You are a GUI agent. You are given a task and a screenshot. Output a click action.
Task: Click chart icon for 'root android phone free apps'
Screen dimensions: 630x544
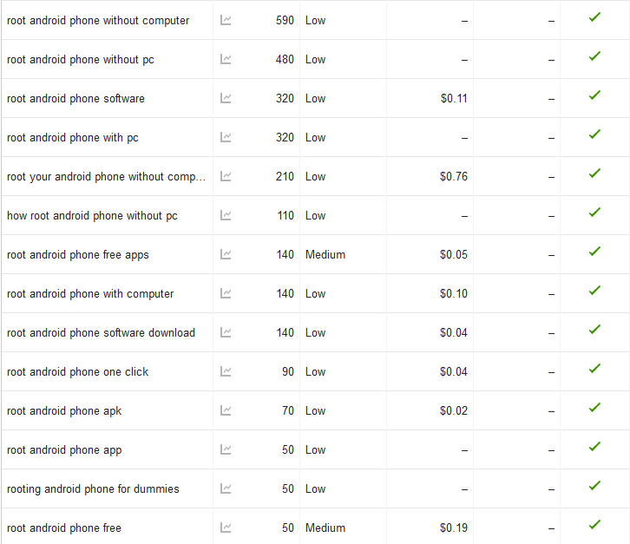click(x=226, y=254)
